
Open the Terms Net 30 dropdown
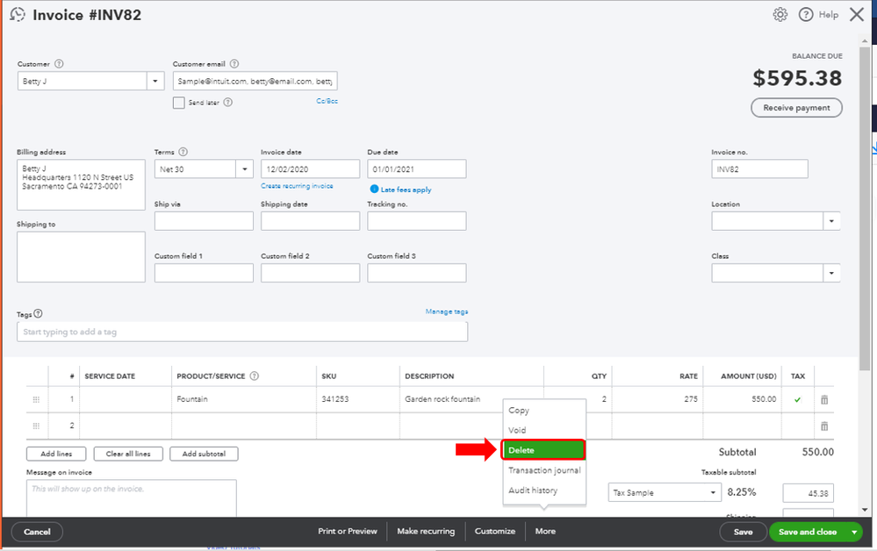pyautogui.click(x=244, y=168)
